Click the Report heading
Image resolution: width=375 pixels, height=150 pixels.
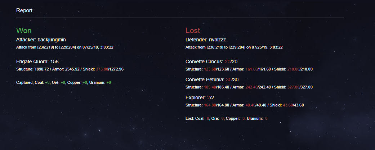[x=24, y=10]
